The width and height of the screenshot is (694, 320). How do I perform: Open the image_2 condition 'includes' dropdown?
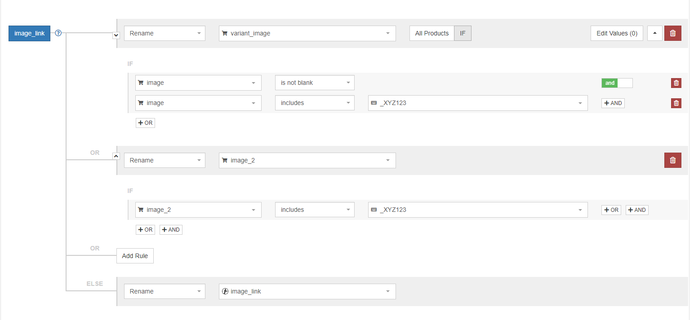pyautogui.click(x=315, y=210)
